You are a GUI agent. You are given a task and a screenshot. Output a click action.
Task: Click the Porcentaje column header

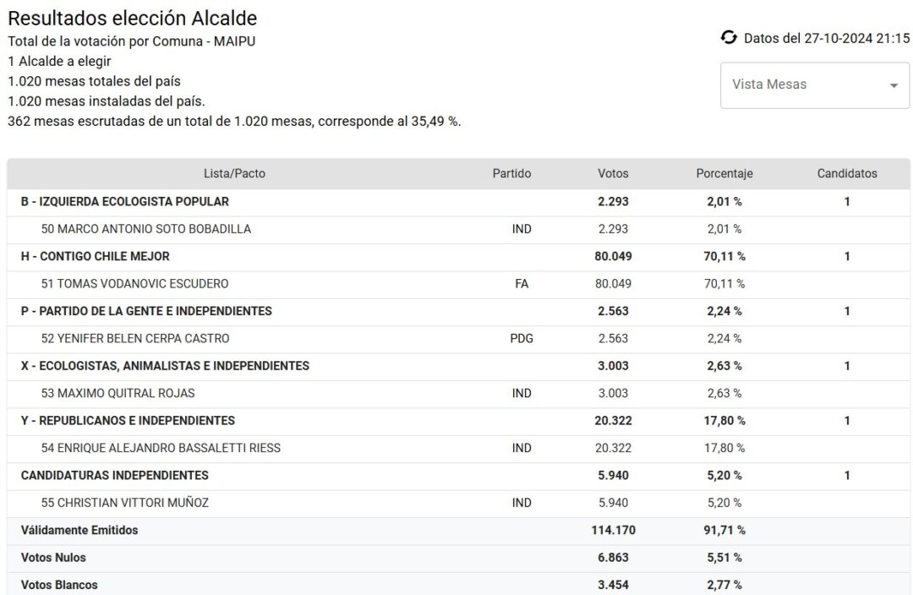(x=724, y=173)
